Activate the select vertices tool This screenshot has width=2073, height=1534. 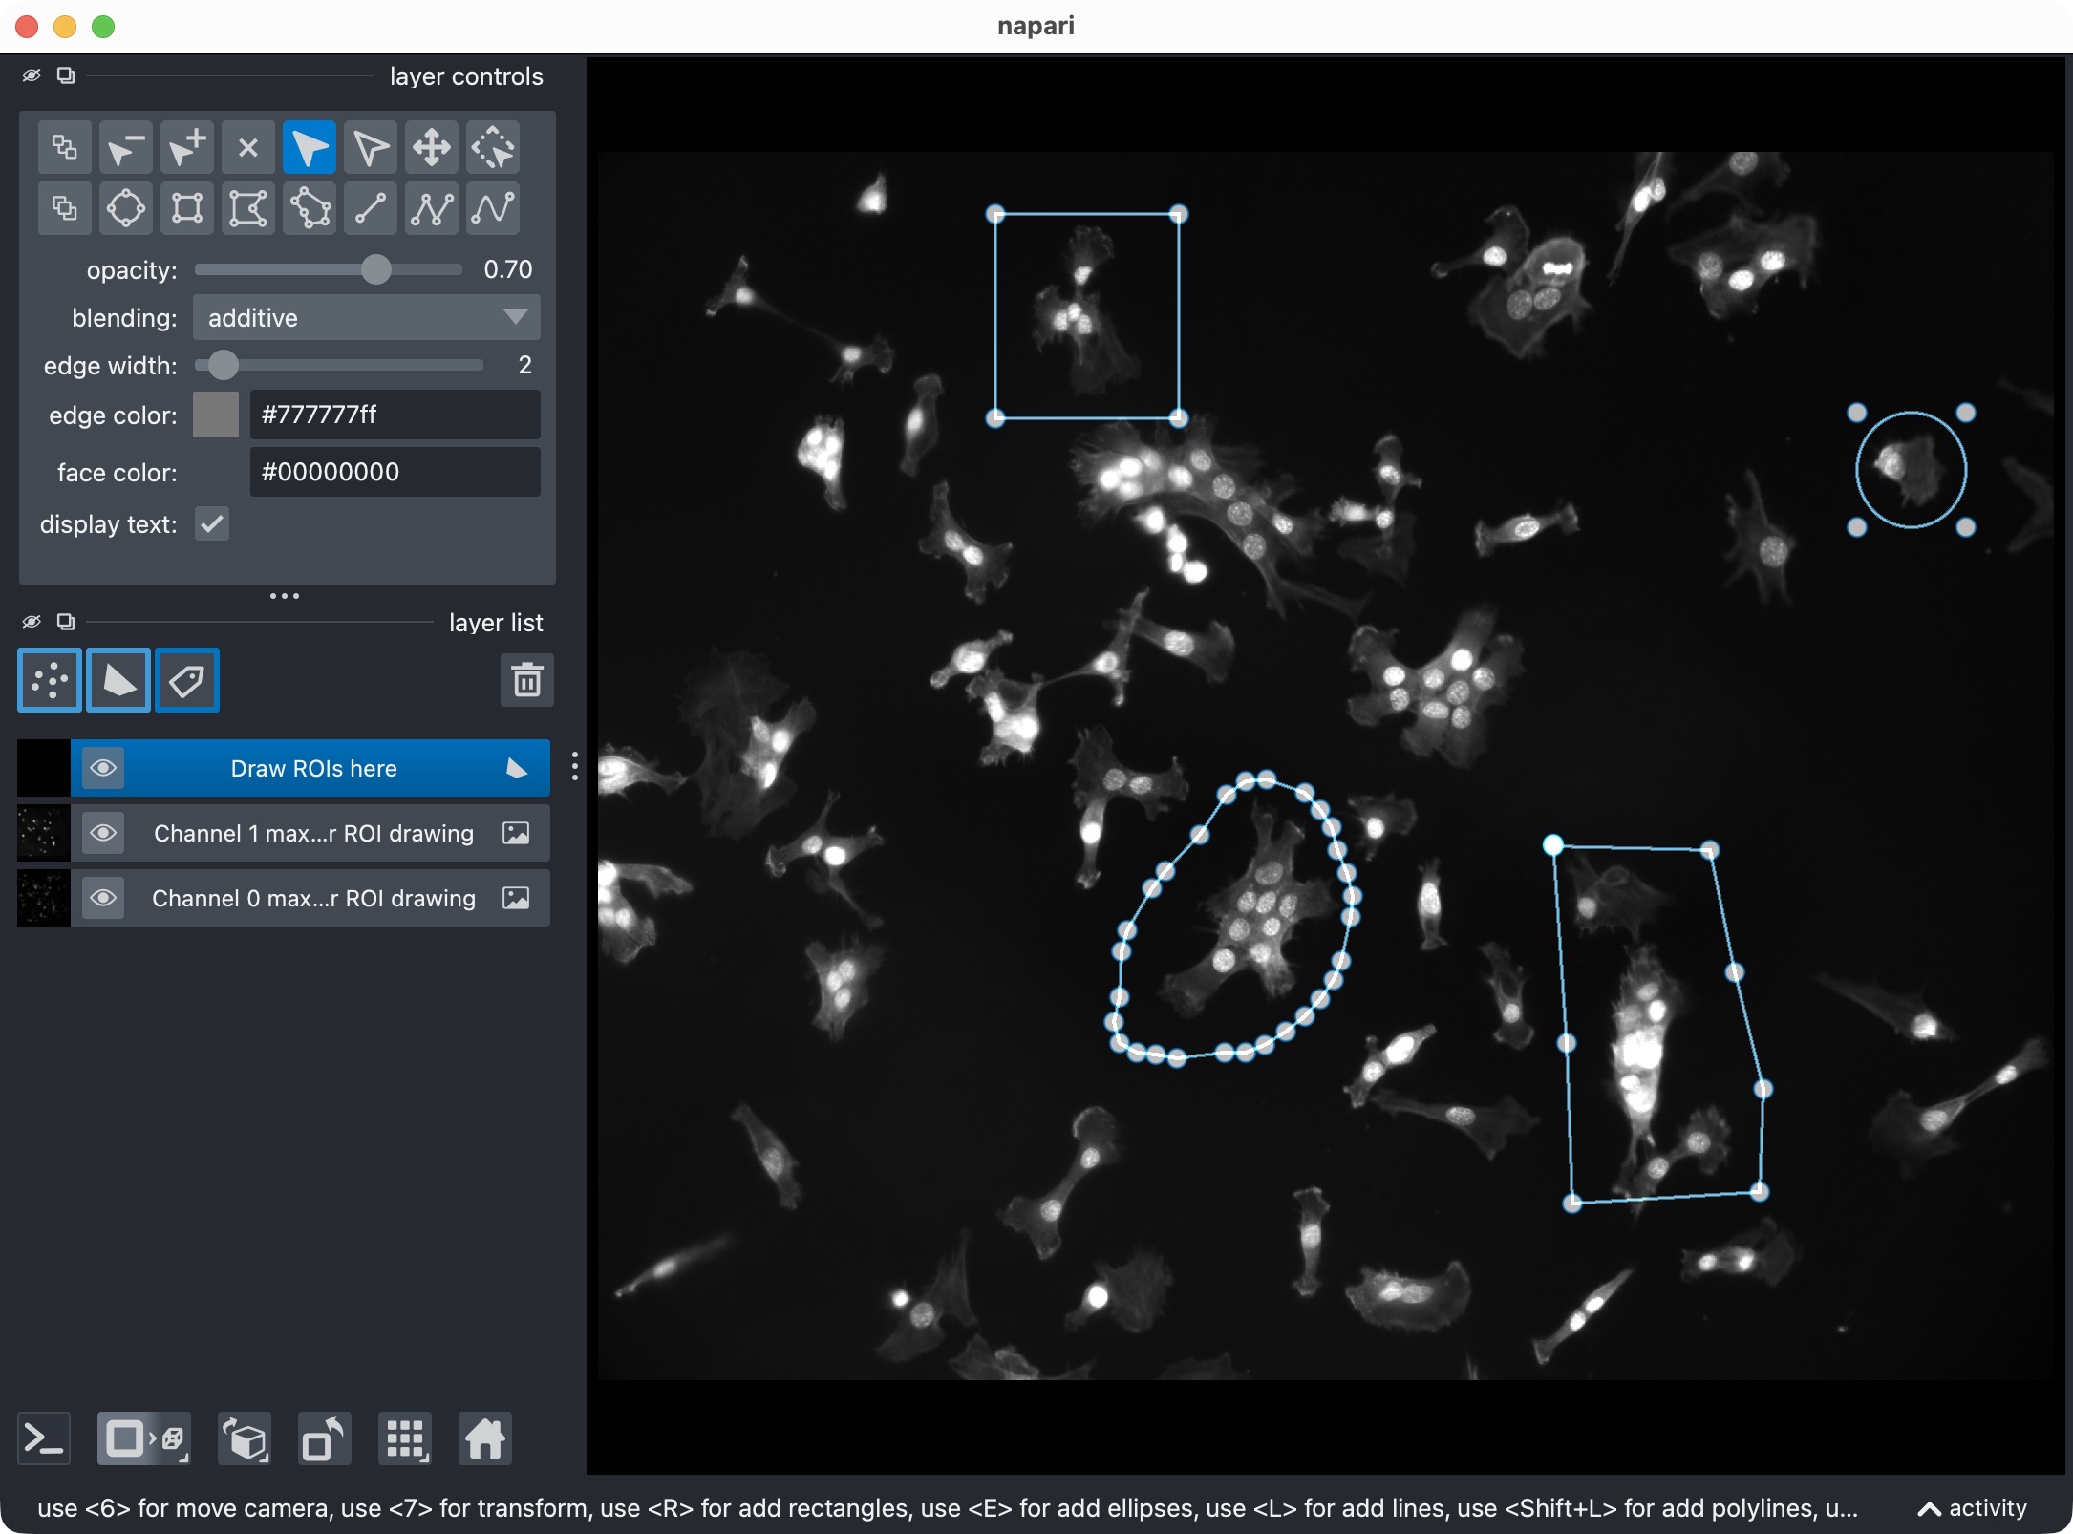(371, 147)
